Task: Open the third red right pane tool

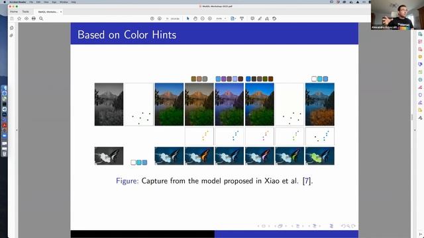Action: (420, 50)
